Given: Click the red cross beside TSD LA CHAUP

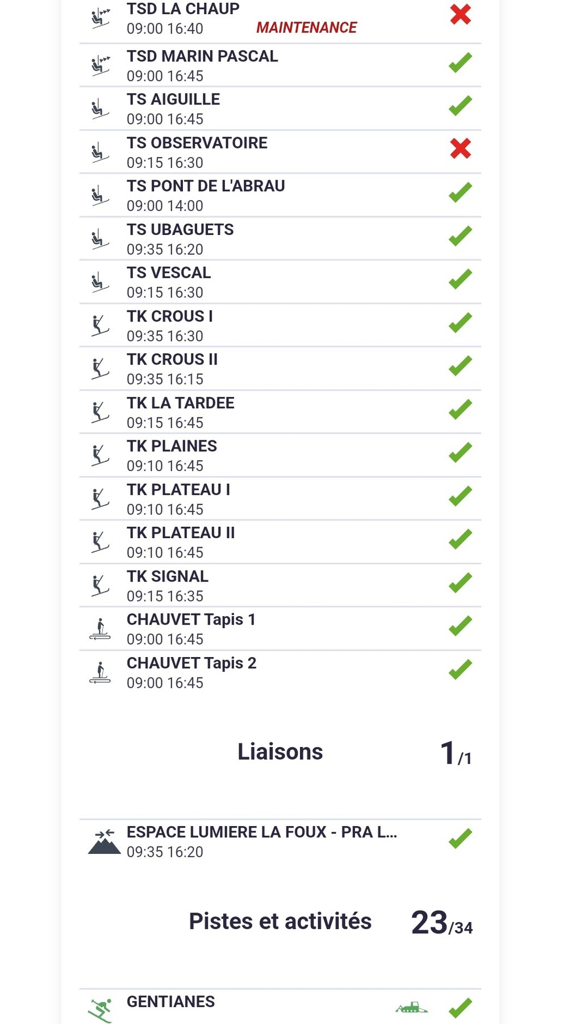Looking at the screenshot, I should tap(460, 14).
